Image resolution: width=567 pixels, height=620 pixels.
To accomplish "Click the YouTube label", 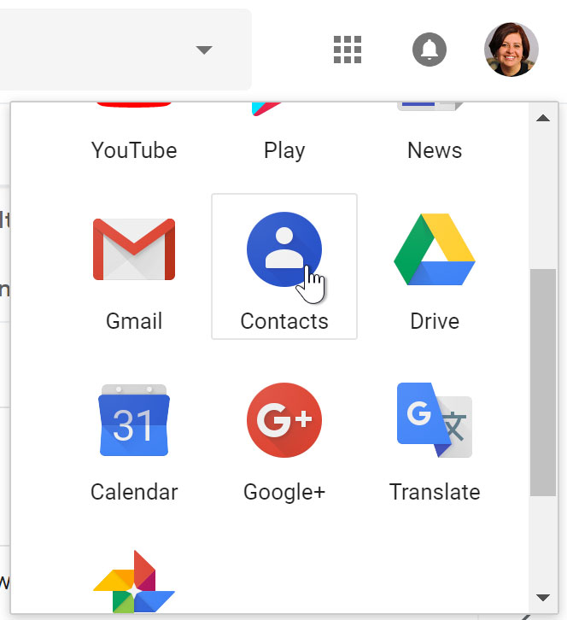I will [x=134, y=150].
